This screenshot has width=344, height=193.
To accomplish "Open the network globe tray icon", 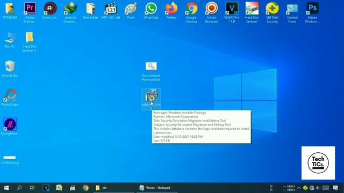I will click(312, 188).
